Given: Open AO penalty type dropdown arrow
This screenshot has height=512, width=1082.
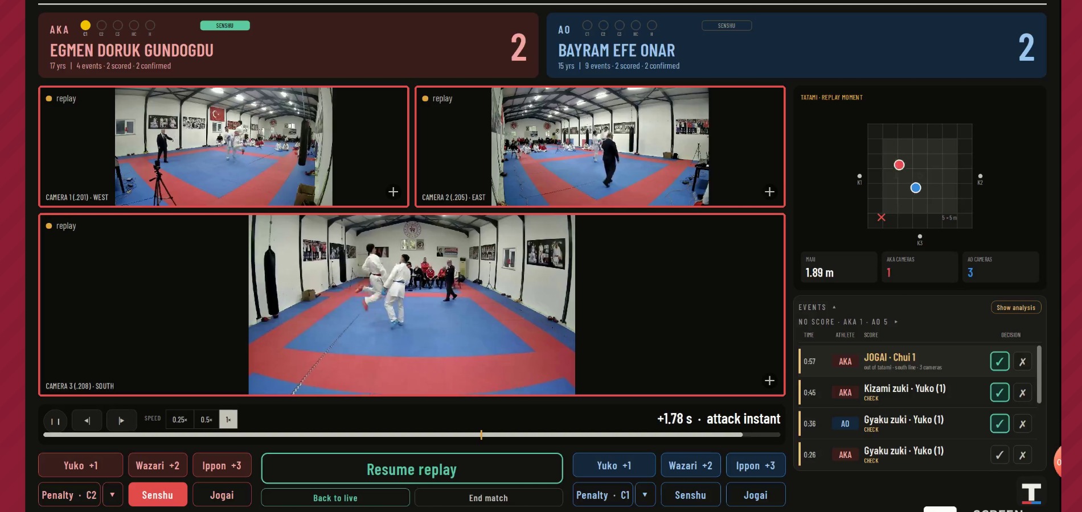Looking at the screenshot, I should [645, 495].
